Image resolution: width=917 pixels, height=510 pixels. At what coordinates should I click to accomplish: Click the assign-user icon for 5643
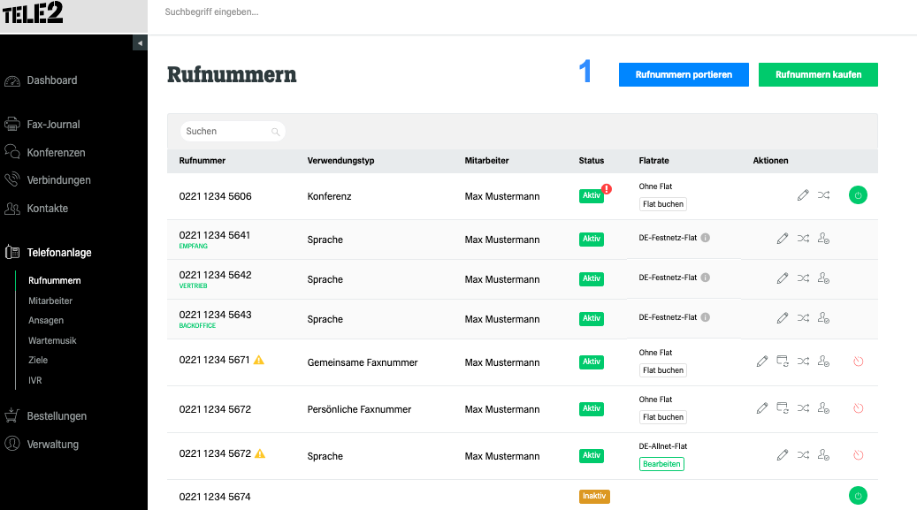[823, 318]
